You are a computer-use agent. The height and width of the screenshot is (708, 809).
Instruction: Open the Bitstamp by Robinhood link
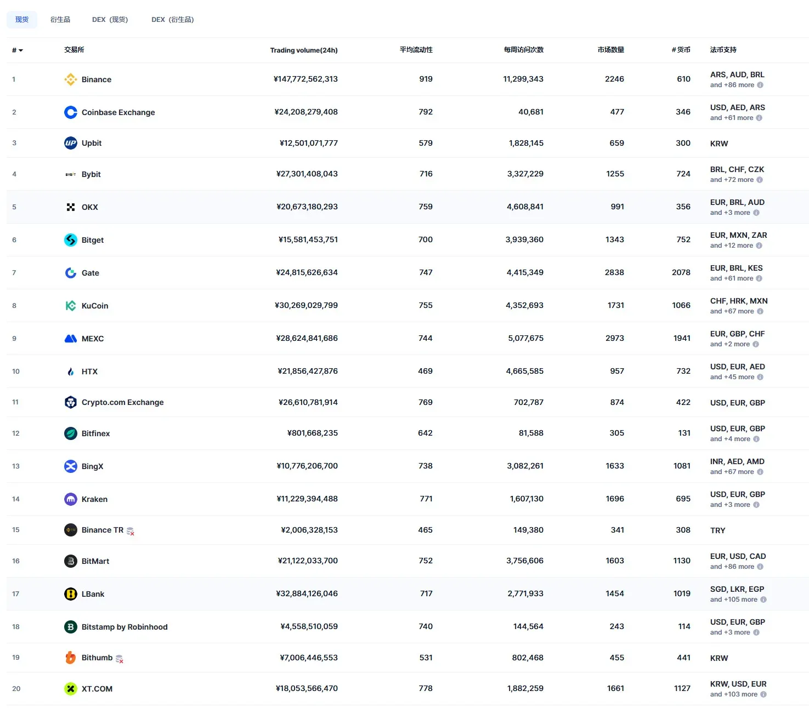point(125,627)
